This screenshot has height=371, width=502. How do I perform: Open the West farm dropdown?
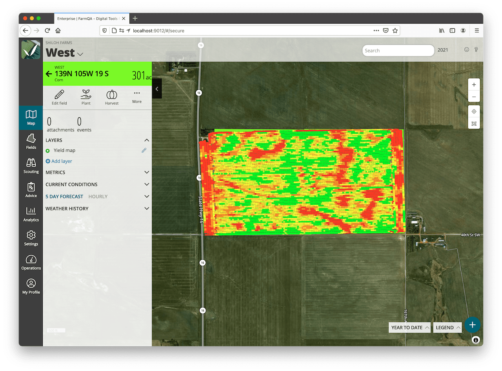(x=80, y=54)
